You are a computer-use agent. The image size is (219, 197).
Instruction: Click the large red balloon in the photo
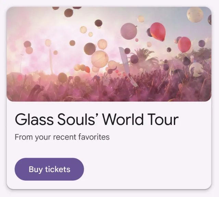pos(158,31)
